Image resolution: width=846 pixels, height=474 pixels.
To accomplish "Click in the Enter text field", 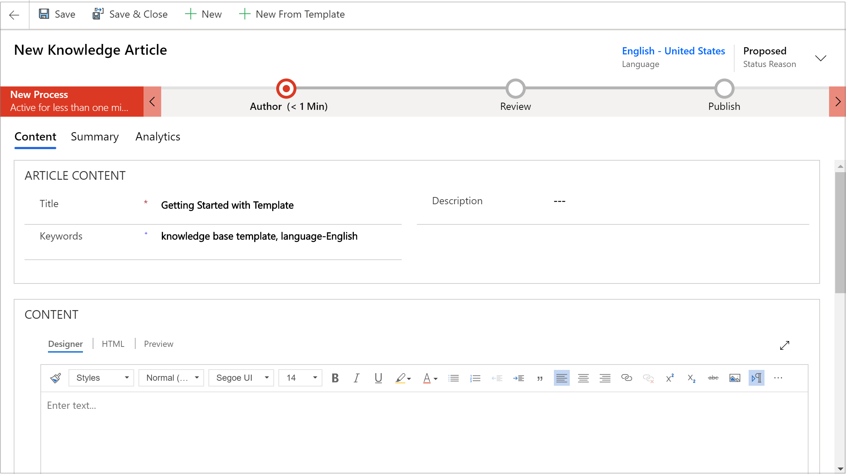I will (423, 406).
